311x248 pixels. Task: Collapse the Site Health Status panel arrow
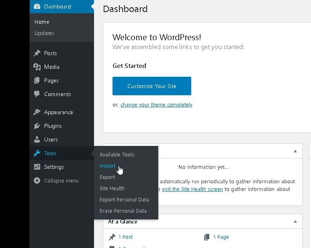tap(295, 152)
